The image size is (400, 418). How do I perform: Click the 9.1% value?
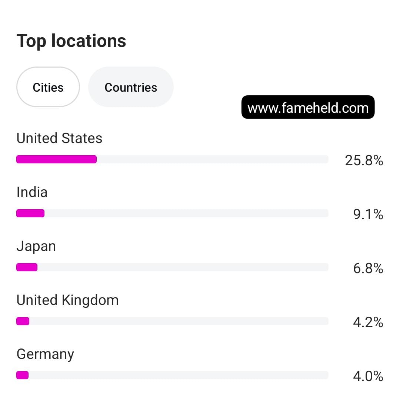point(368,214)
